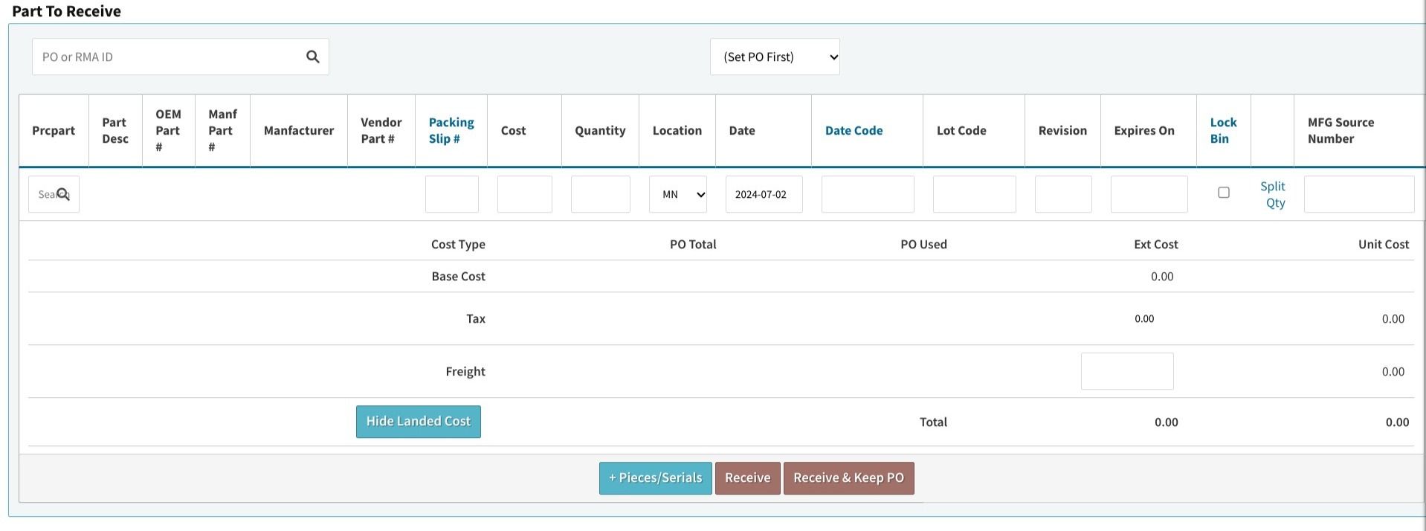Click the + Pieces/Serials button
1426x531 pixels.
(655, 478)
